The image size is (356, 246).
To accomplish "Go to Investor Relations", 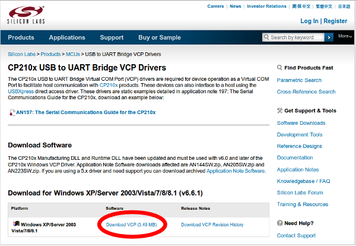I will coord(266,7).
